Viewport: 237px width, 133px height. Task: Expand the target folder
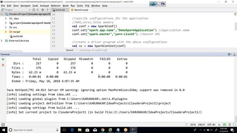click(x=6, y=32)
